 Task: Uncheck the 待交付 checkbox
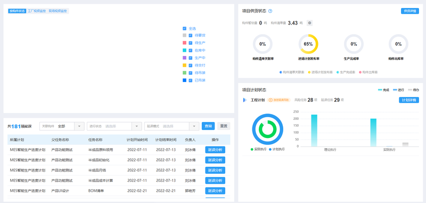(191, 66)
